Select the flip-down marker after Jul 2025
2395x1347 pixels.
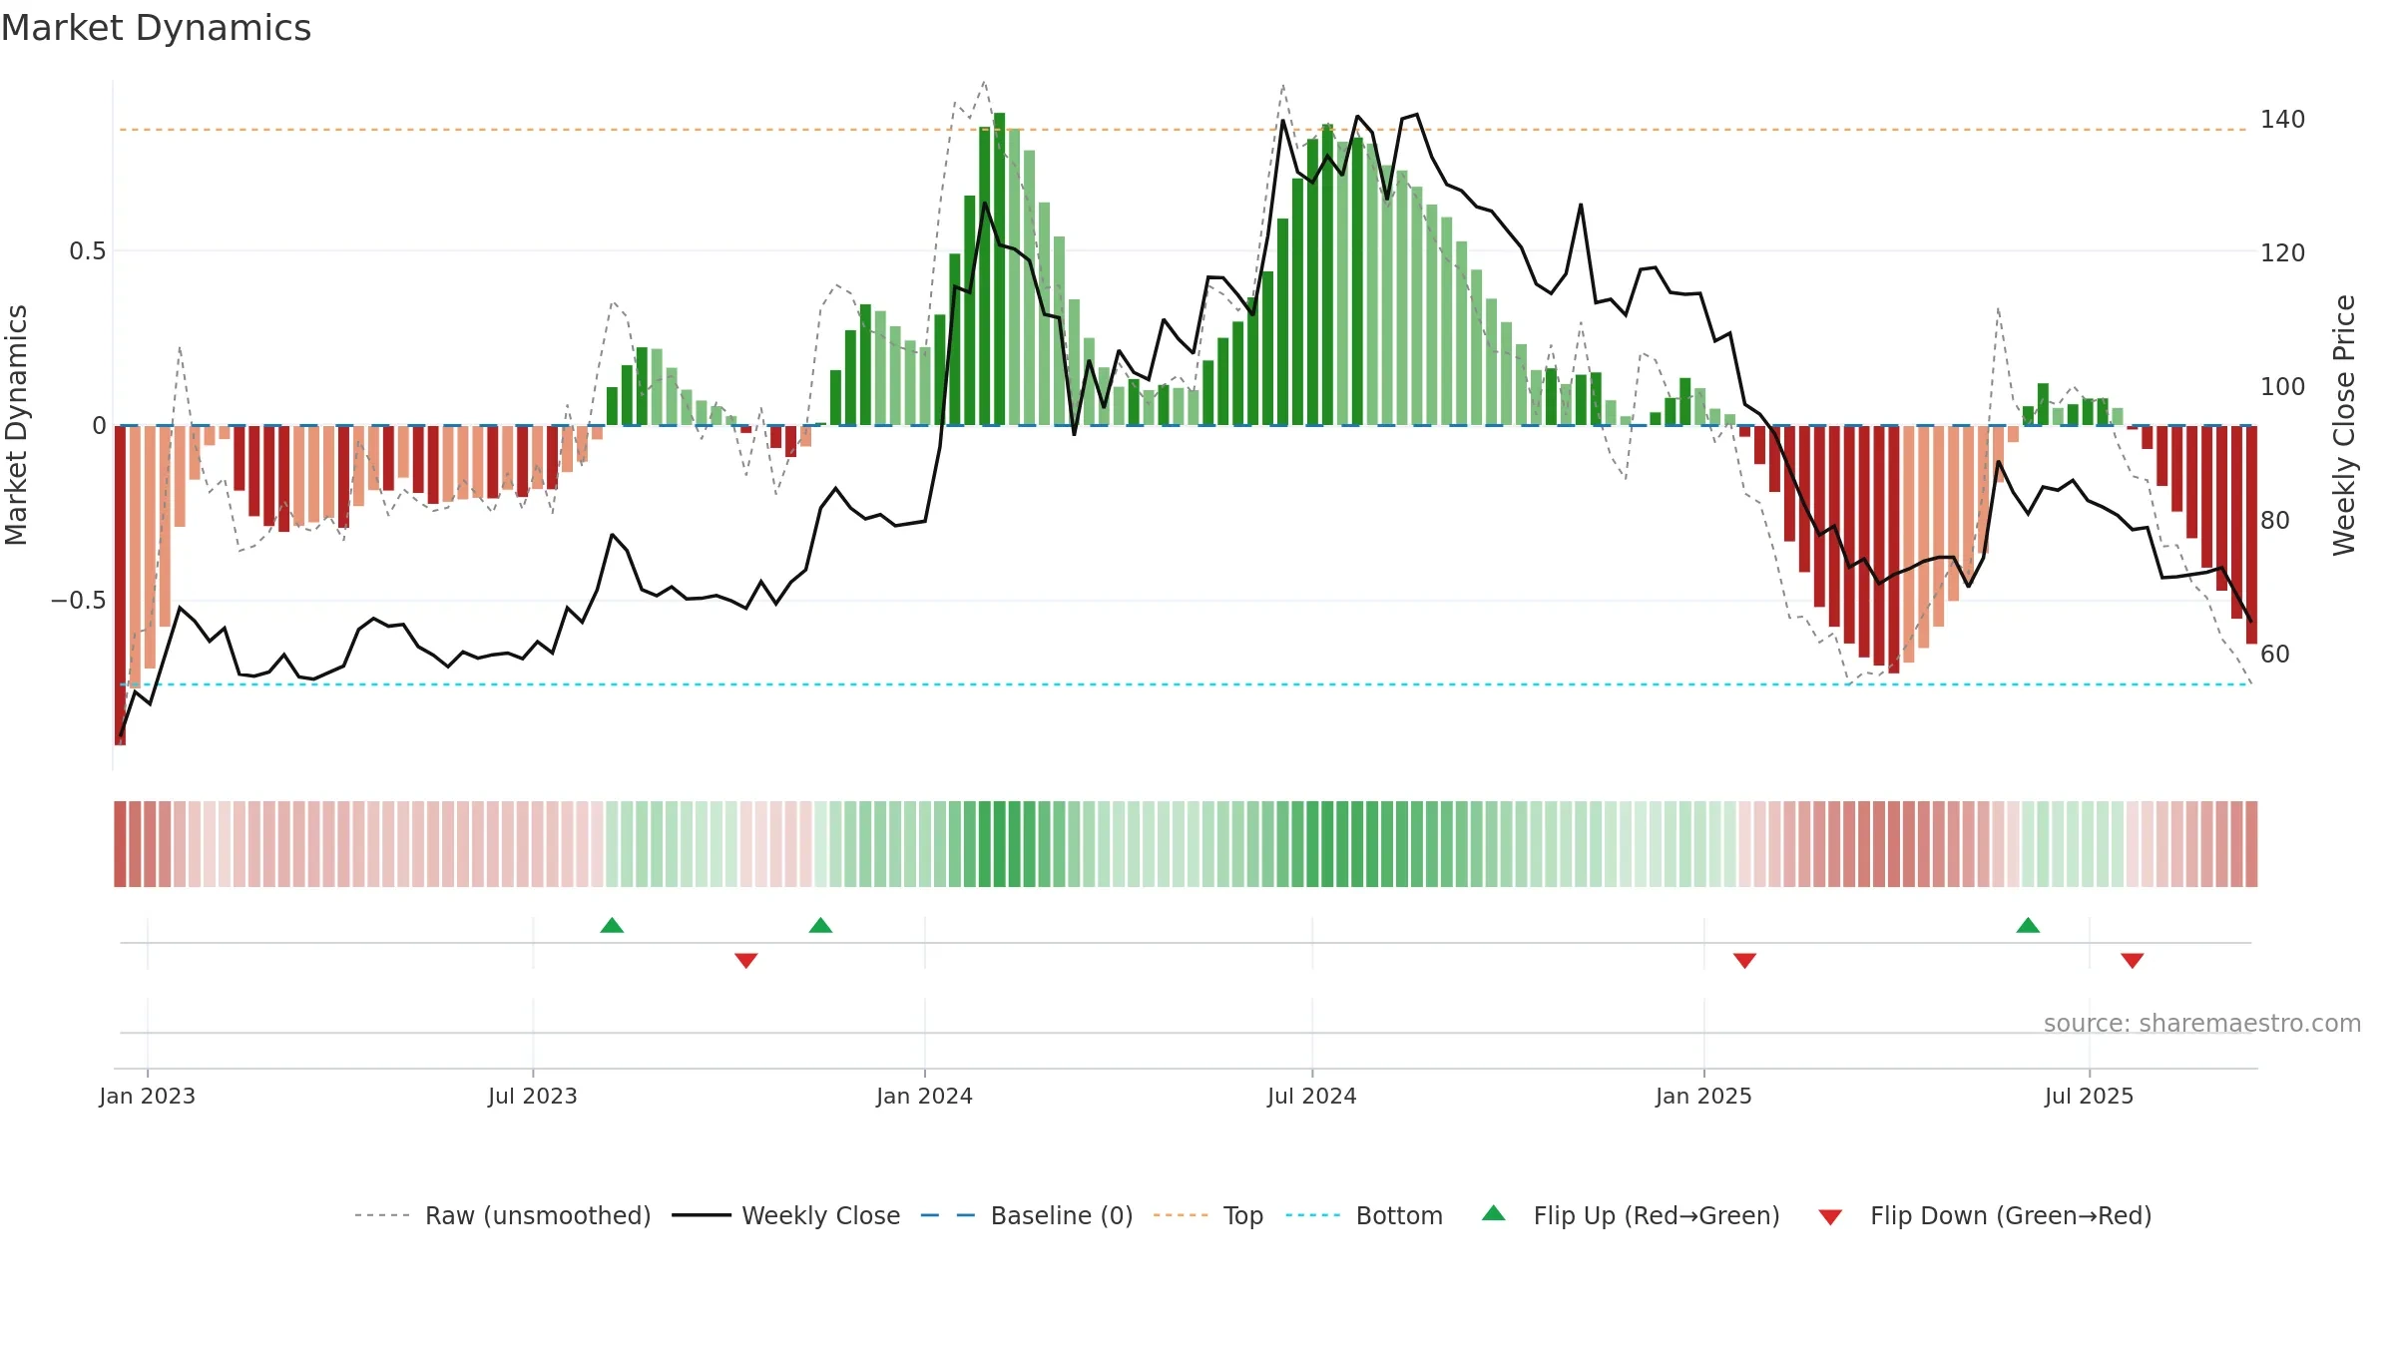point(2133,960)
